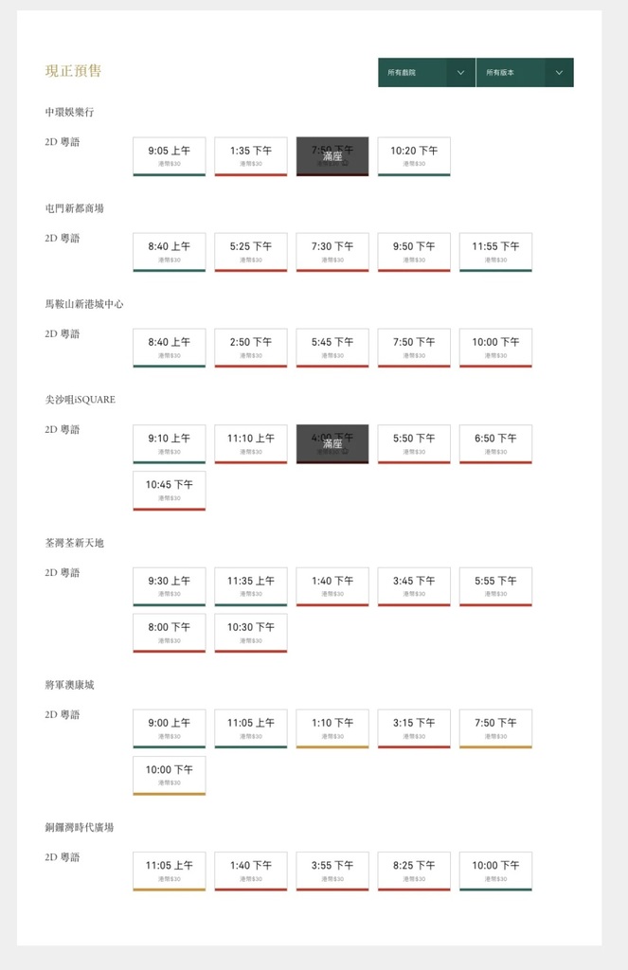This screenshot has width=628, height=970.
Task: Book the 10:20 下午 session at 中環娛樂行
Action: [413, 155]
